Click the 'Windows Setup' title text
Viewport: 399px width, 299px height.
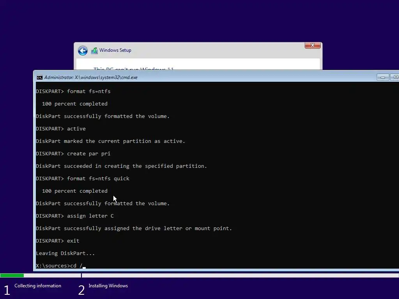coord(115,50)
